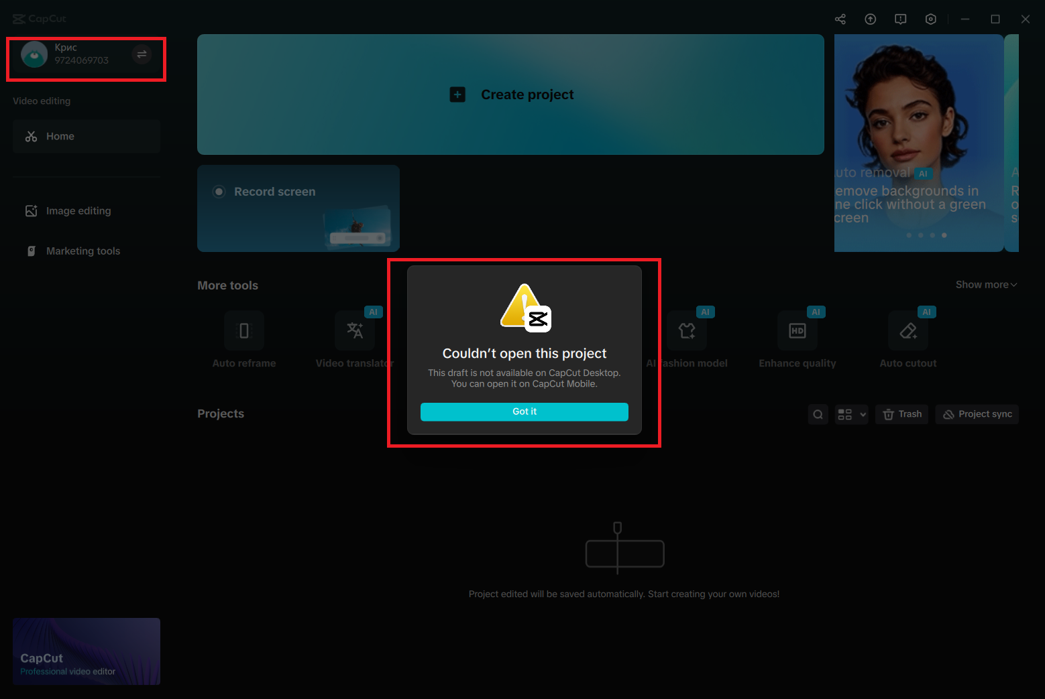Screen dimensions: 1045x699
Task: Search projects with magnifier icon
Action: pyautogui.click(x=818, y=414)
